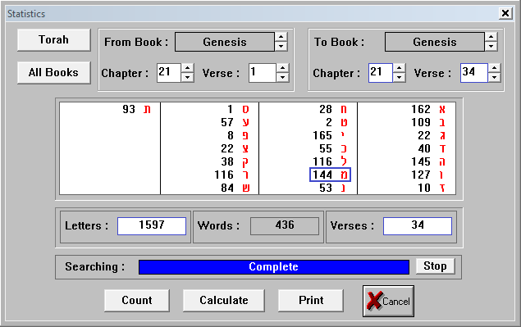521x327 pixels.
Task: Increase From Book with the up arrow
Action: click(281, 37)
